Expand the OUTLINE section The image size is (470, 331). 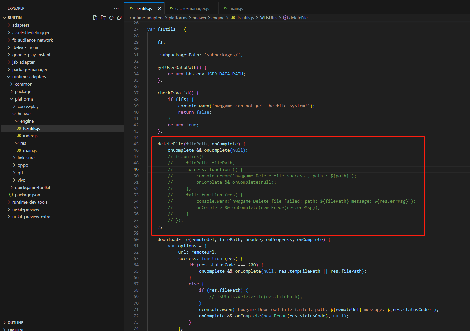click(x=15, y=323)
